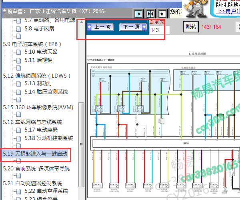Open 5.18 发动机控制系统 tree entry

pos(49,138)
